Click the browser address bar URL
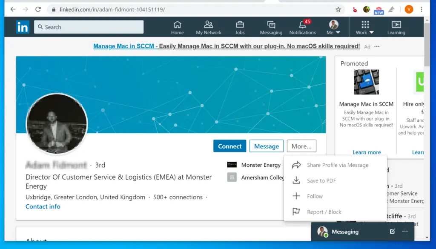 click(x=112, y=9)
